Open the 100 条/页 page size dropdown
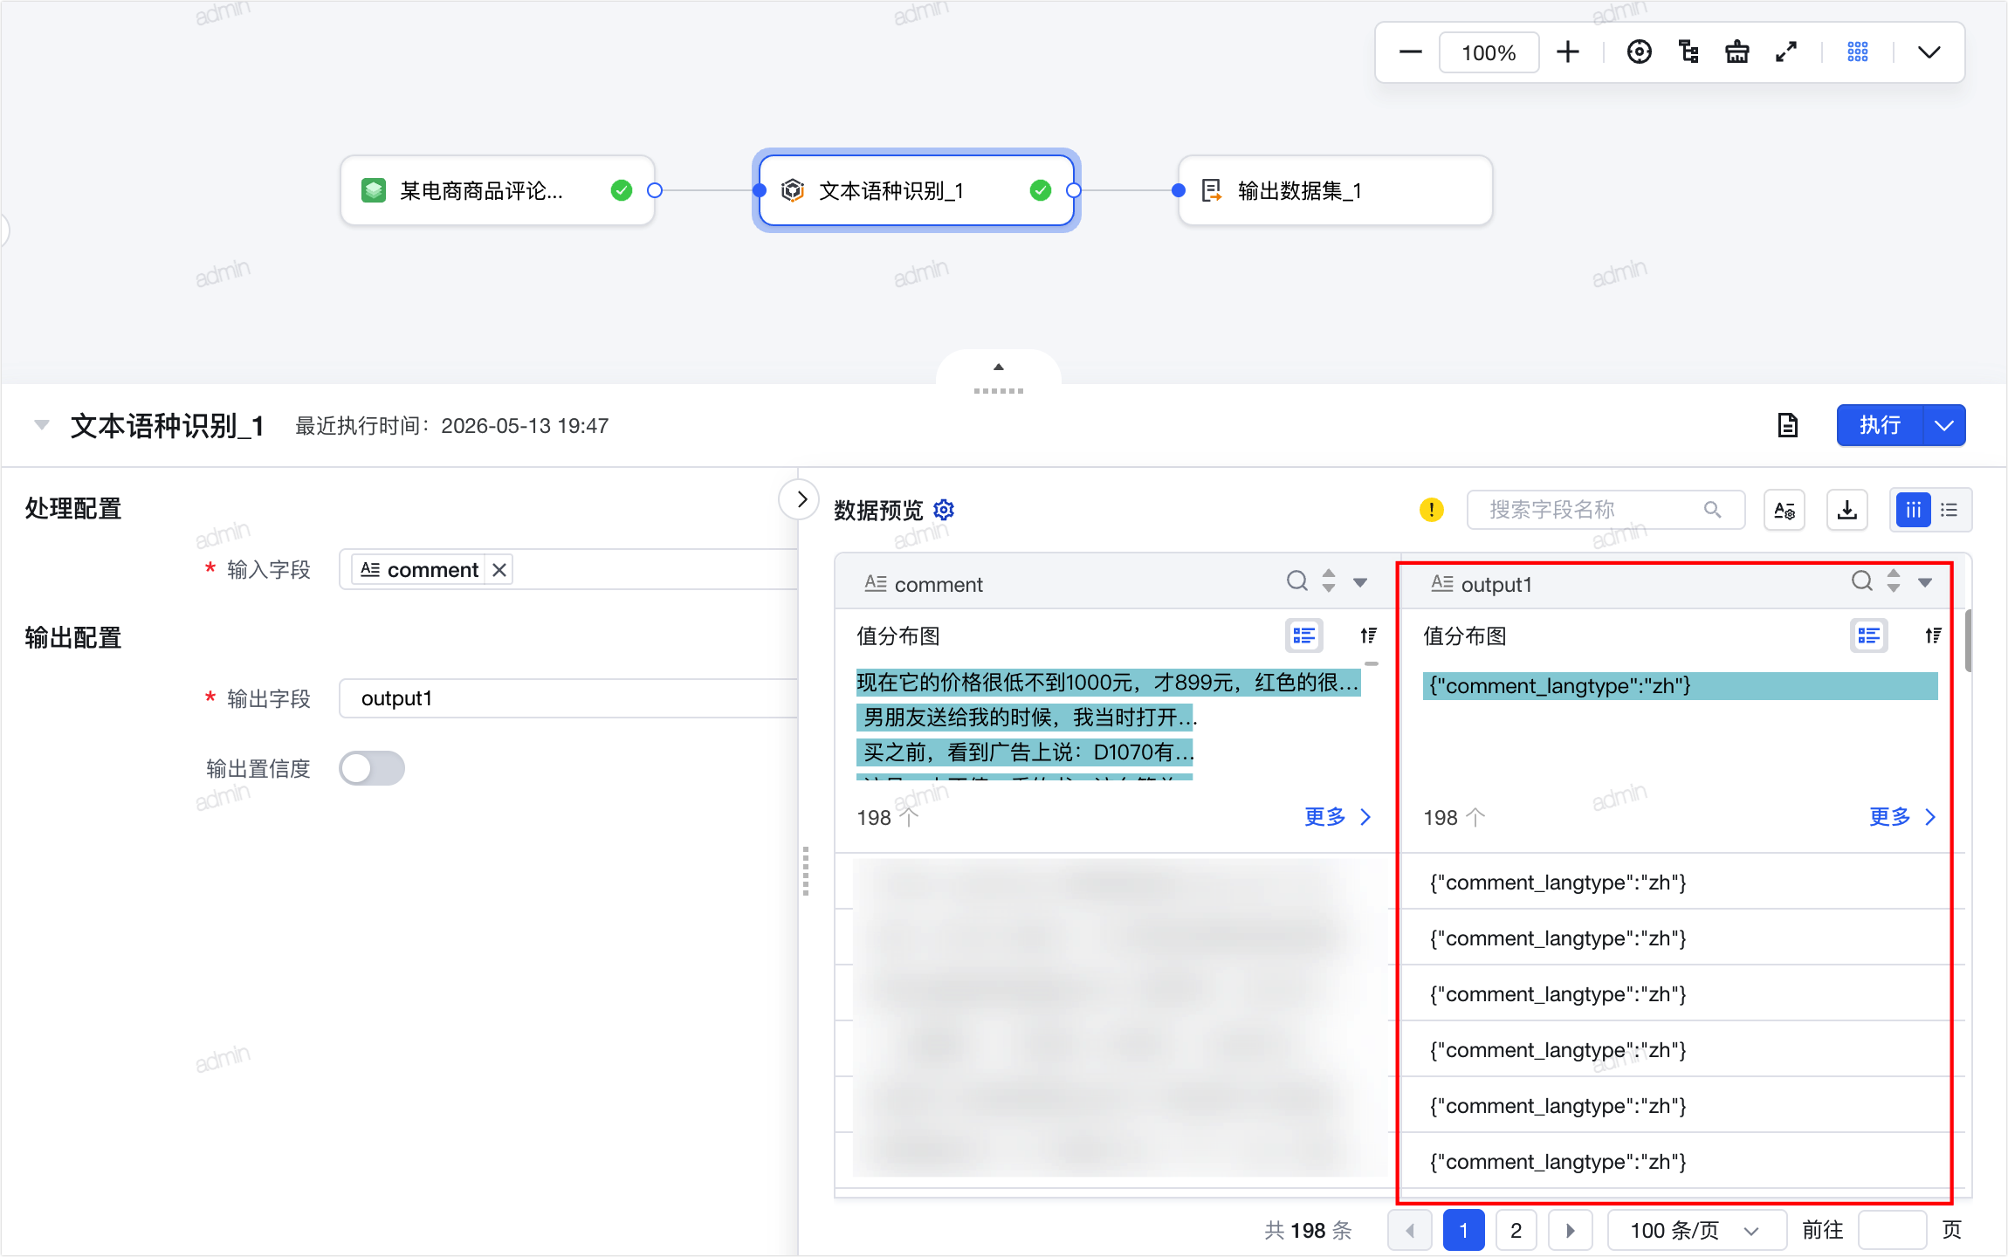The image size is (2008, 1257). (1696, 1231)
